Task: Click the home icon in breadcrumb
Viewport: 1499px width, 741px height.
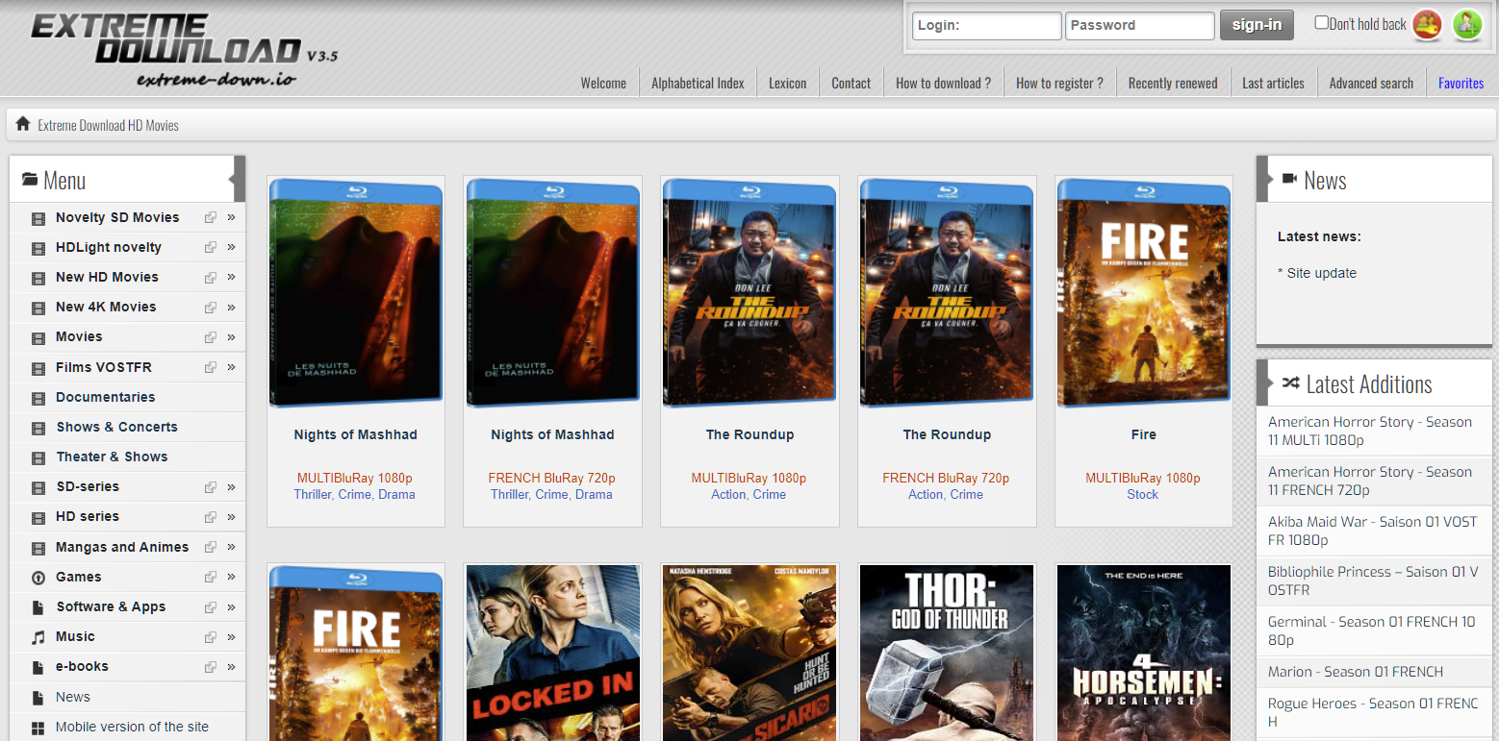Action: [x=23, y=124]
